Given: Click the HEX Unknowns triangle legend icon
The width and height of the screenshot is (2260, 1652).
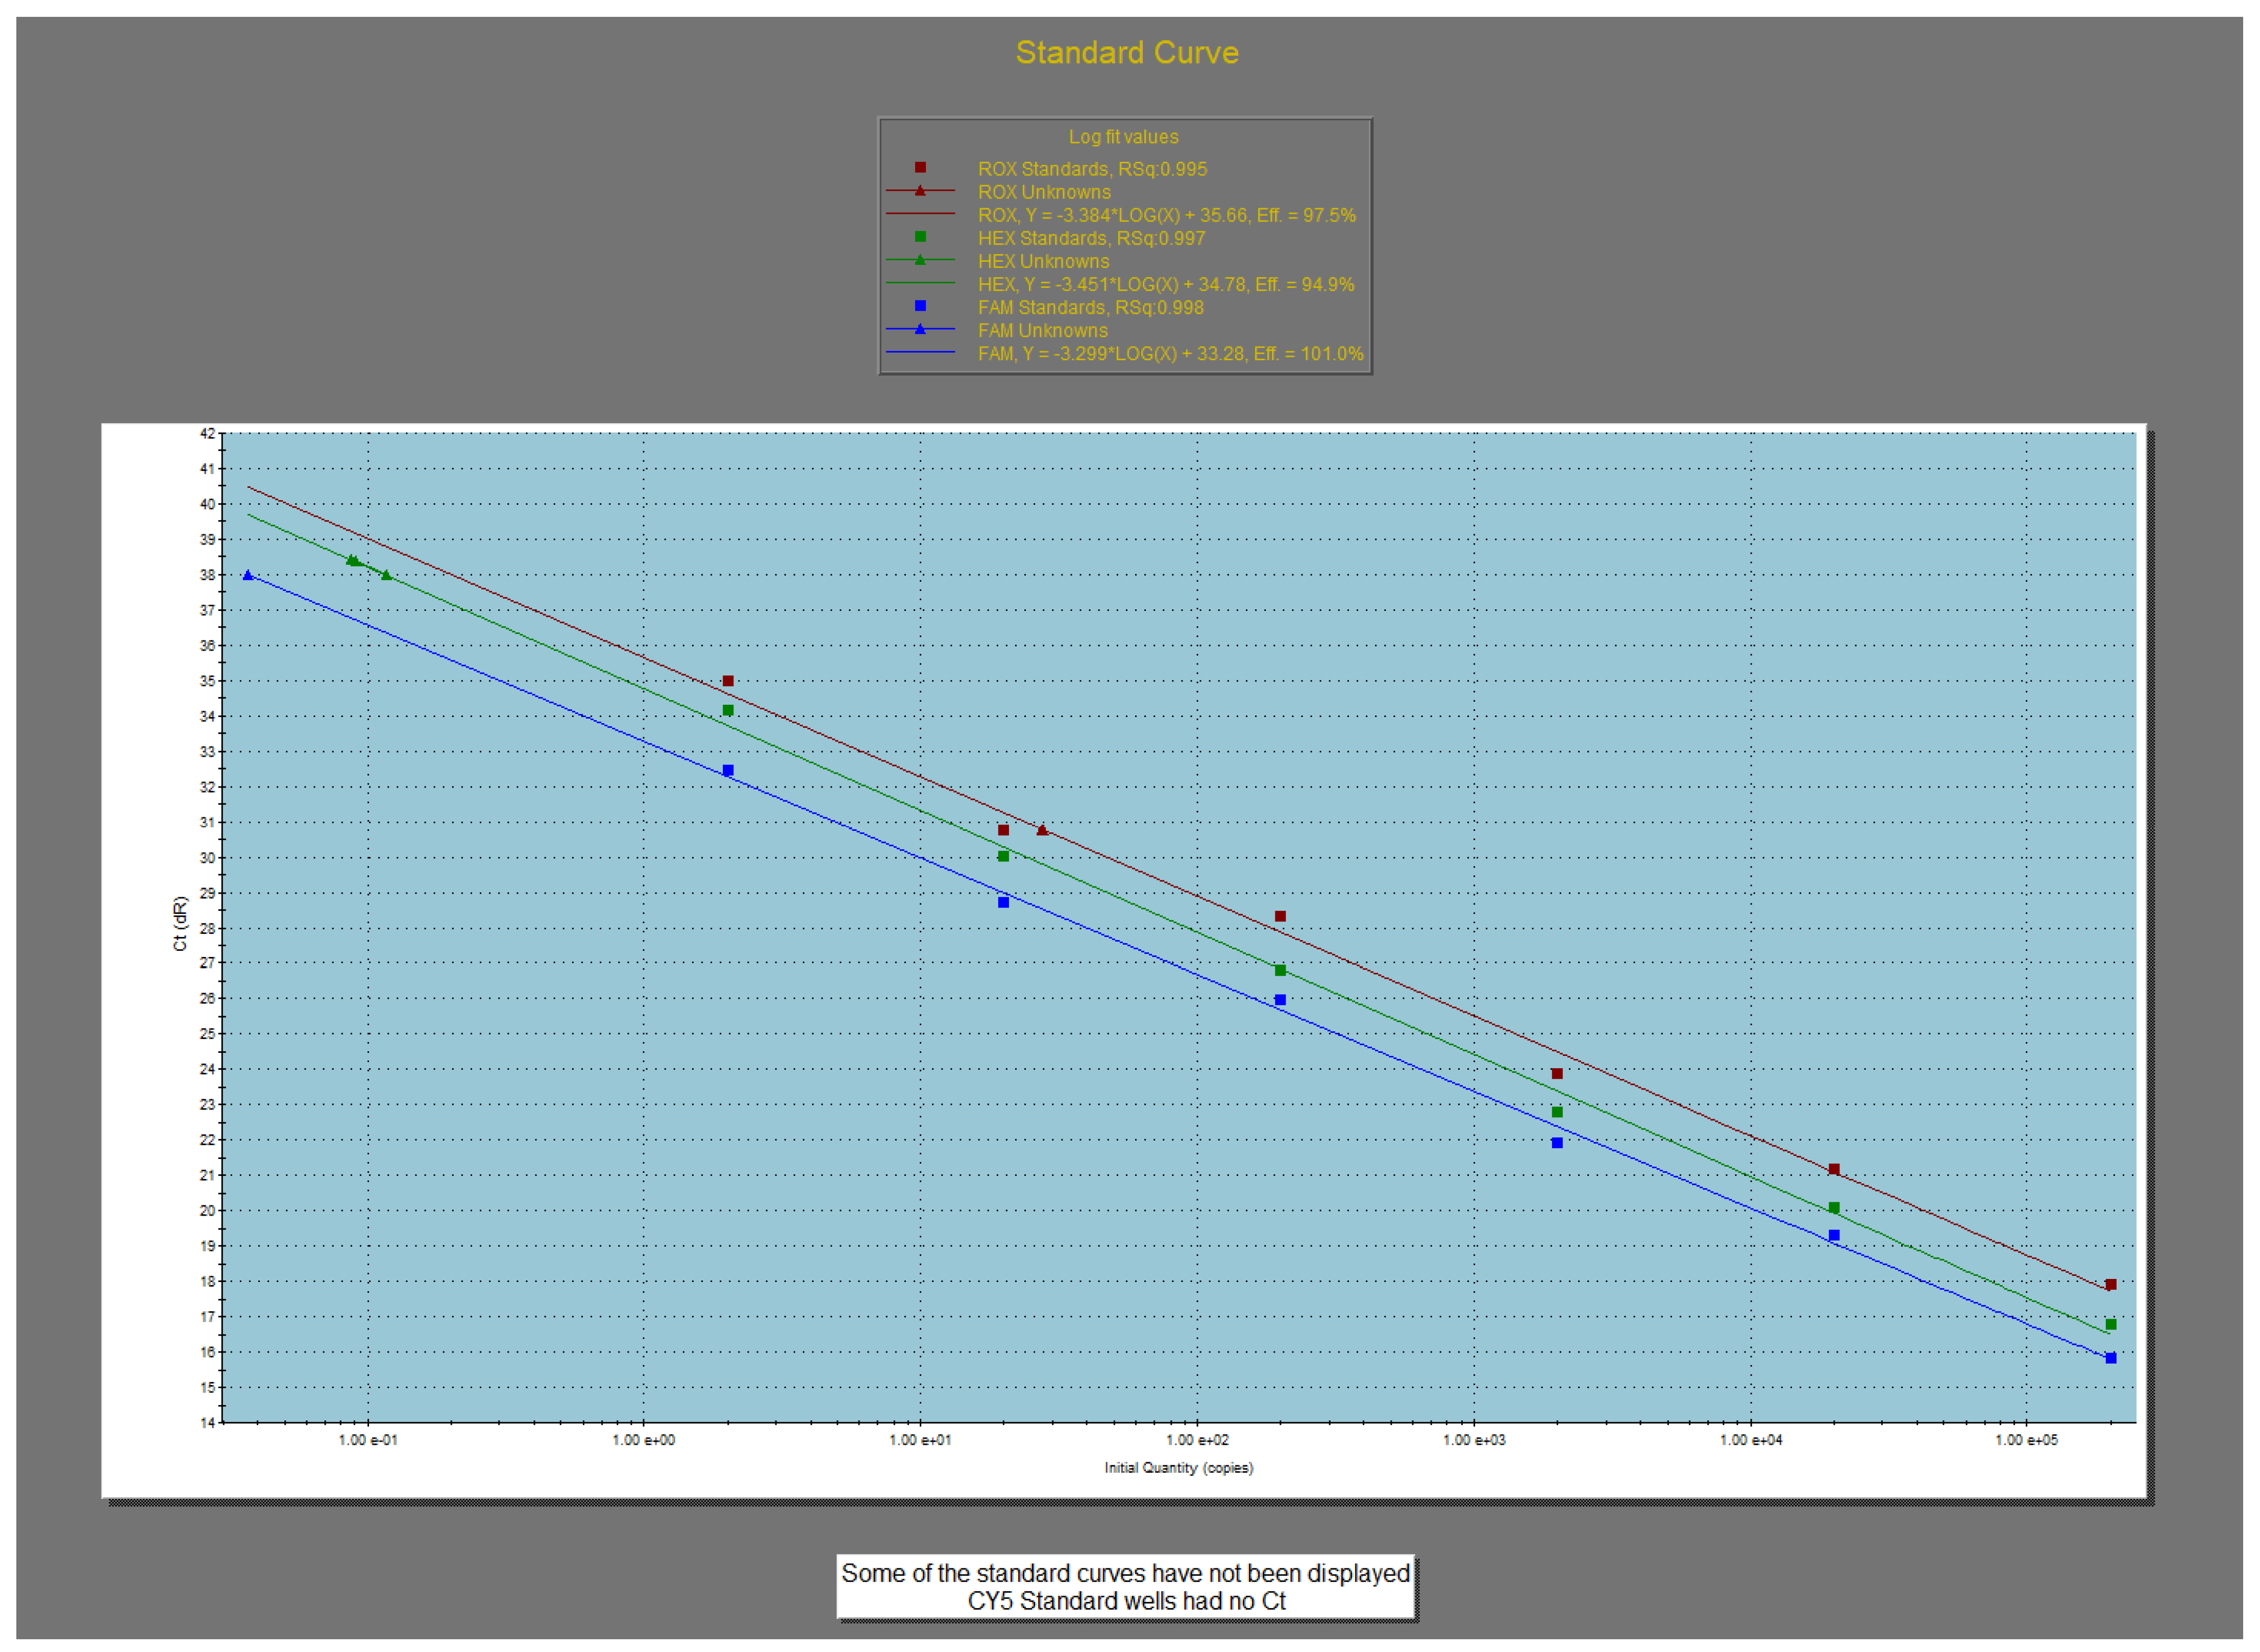Looking at the screenshot, I should [920, 260].
